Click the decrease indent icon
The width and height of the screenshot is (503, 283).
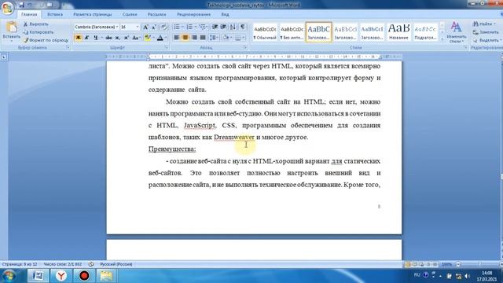(x=215, y=27)
